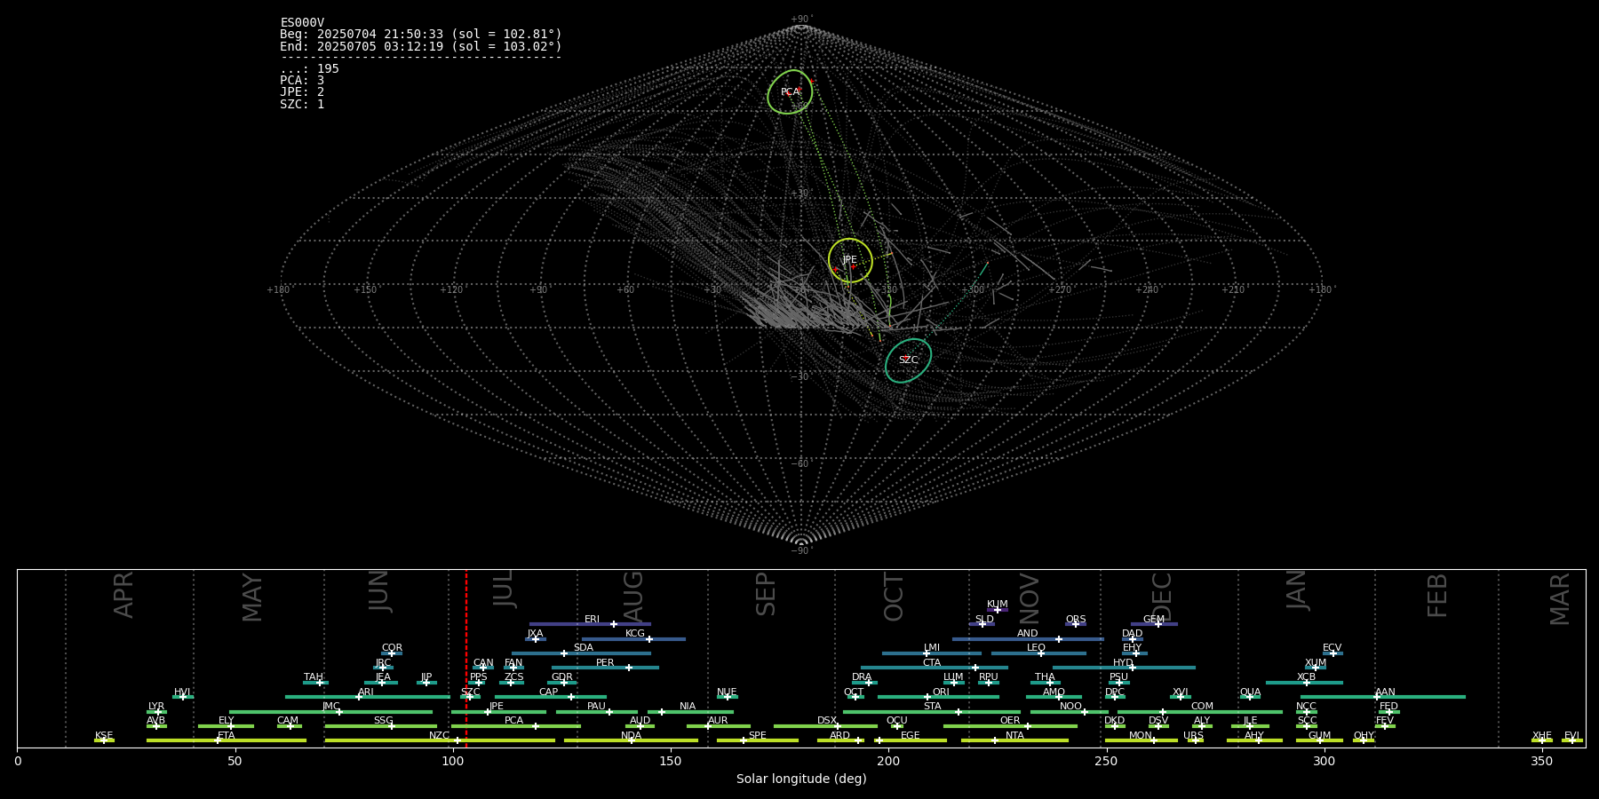Click the SPE shower label in timeline
Screen dimensions: 1599x799
tap(758, 736)
